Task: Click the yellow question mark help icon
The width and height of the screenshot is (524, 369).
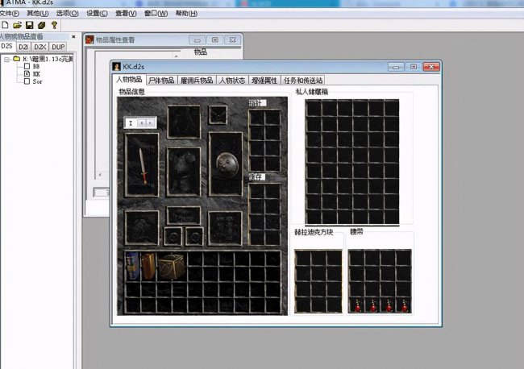Action: pyautogui.click(x=54, y=25)
